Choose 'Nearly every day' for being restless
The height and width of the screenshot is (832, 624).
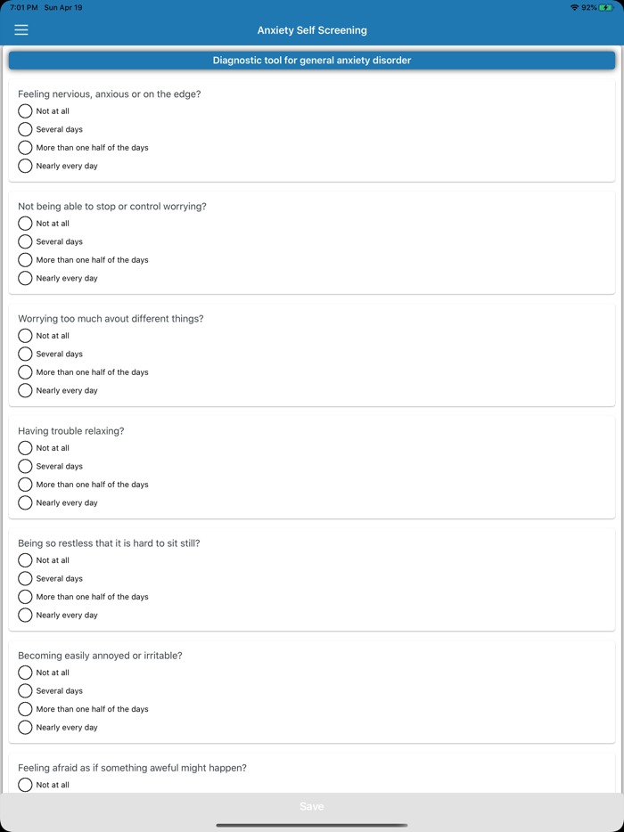coord(25,615)
